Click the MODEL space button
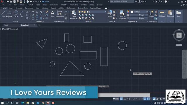187x105 pixels. pyautogui.click(x=116, y=99)
